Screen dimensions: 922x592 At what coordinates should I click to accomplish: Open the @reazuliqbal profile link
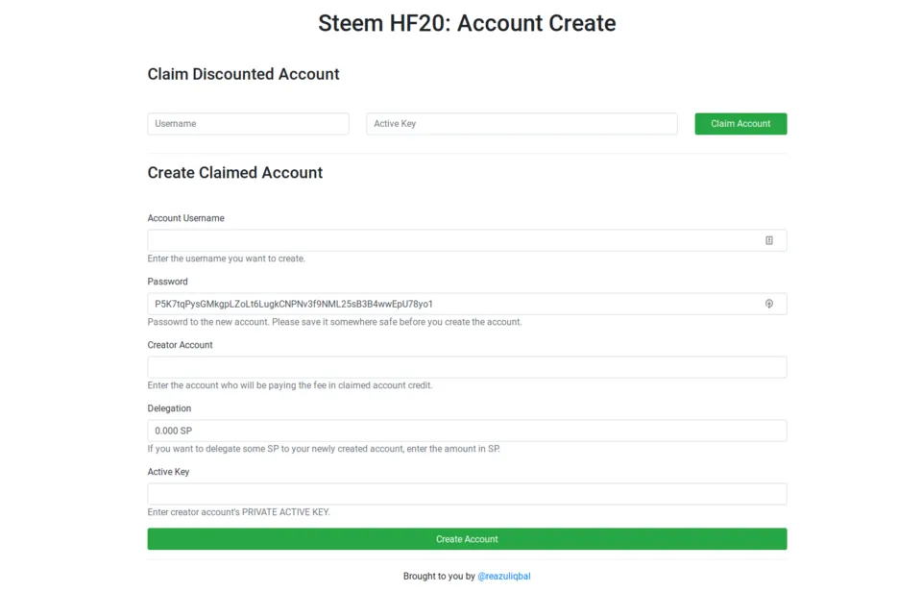(504, 576)
